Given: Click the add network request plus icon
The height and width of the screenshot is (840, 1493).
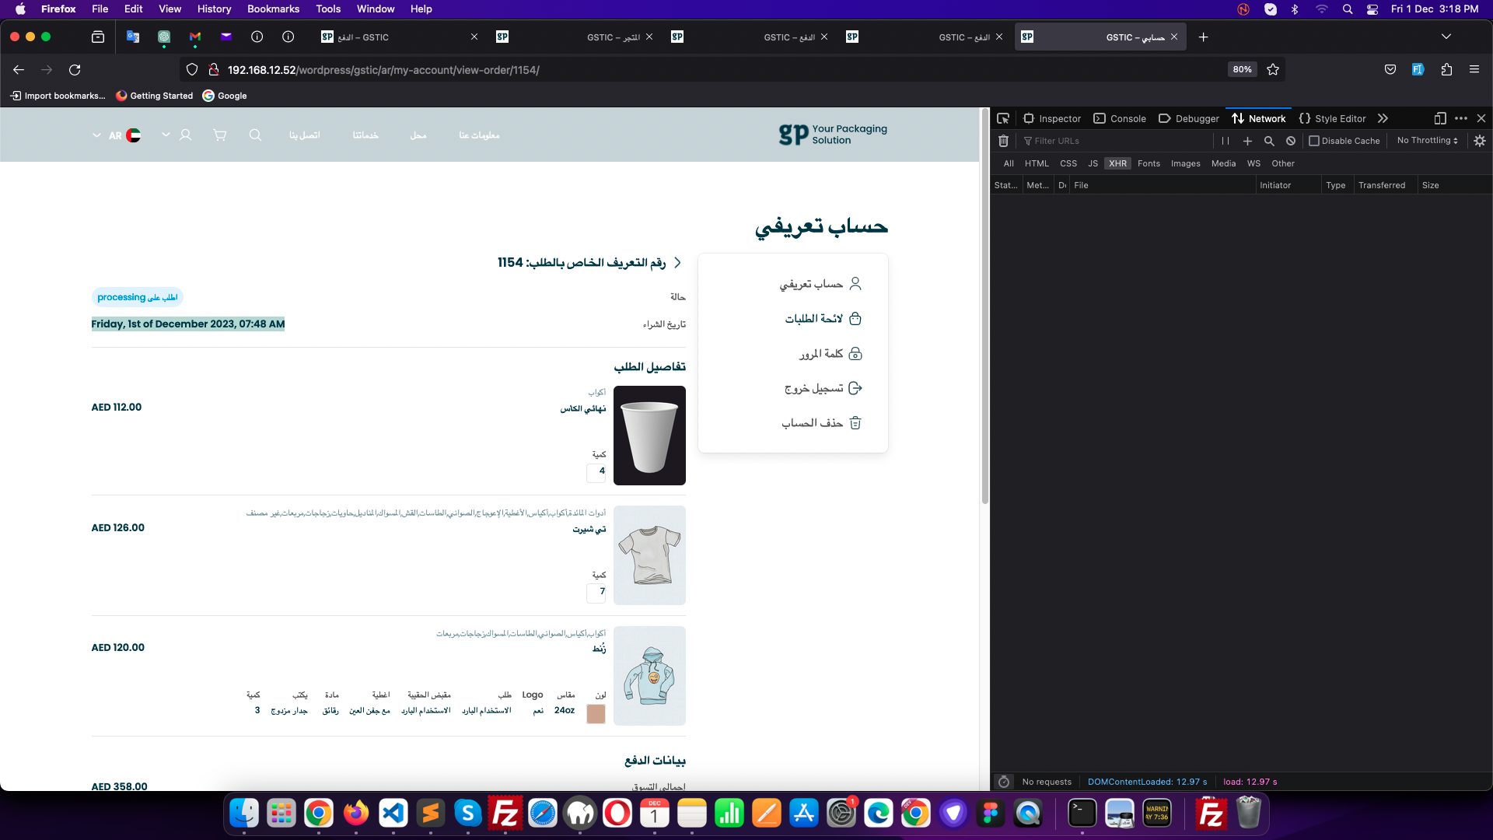Looking at the screenshot, I should [1247, 141].
